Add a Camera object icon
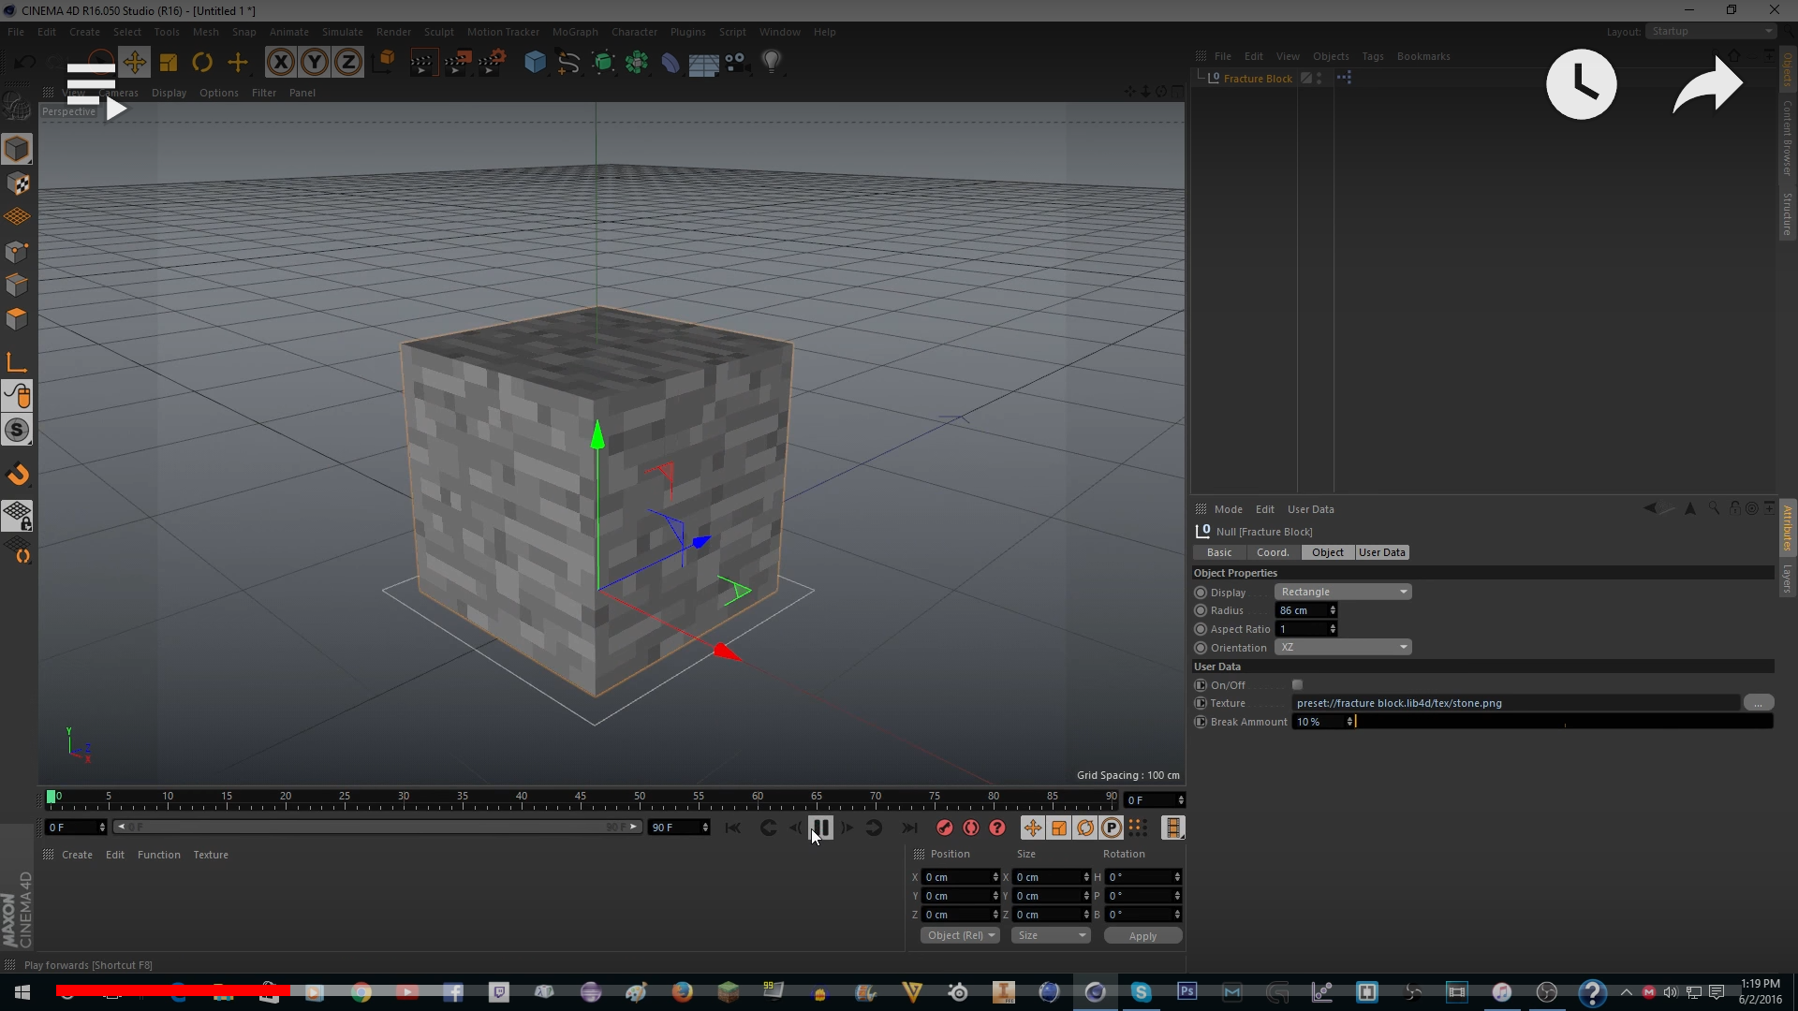Viewport: 1798px width, 1011px height. (737, 63)
